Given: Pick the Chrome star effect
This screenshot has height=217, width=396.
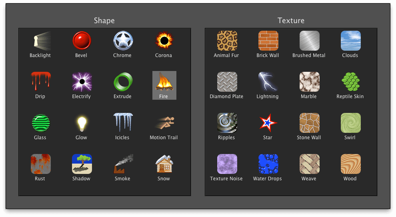Looking at the screenshot, I should tap(123, 41).
